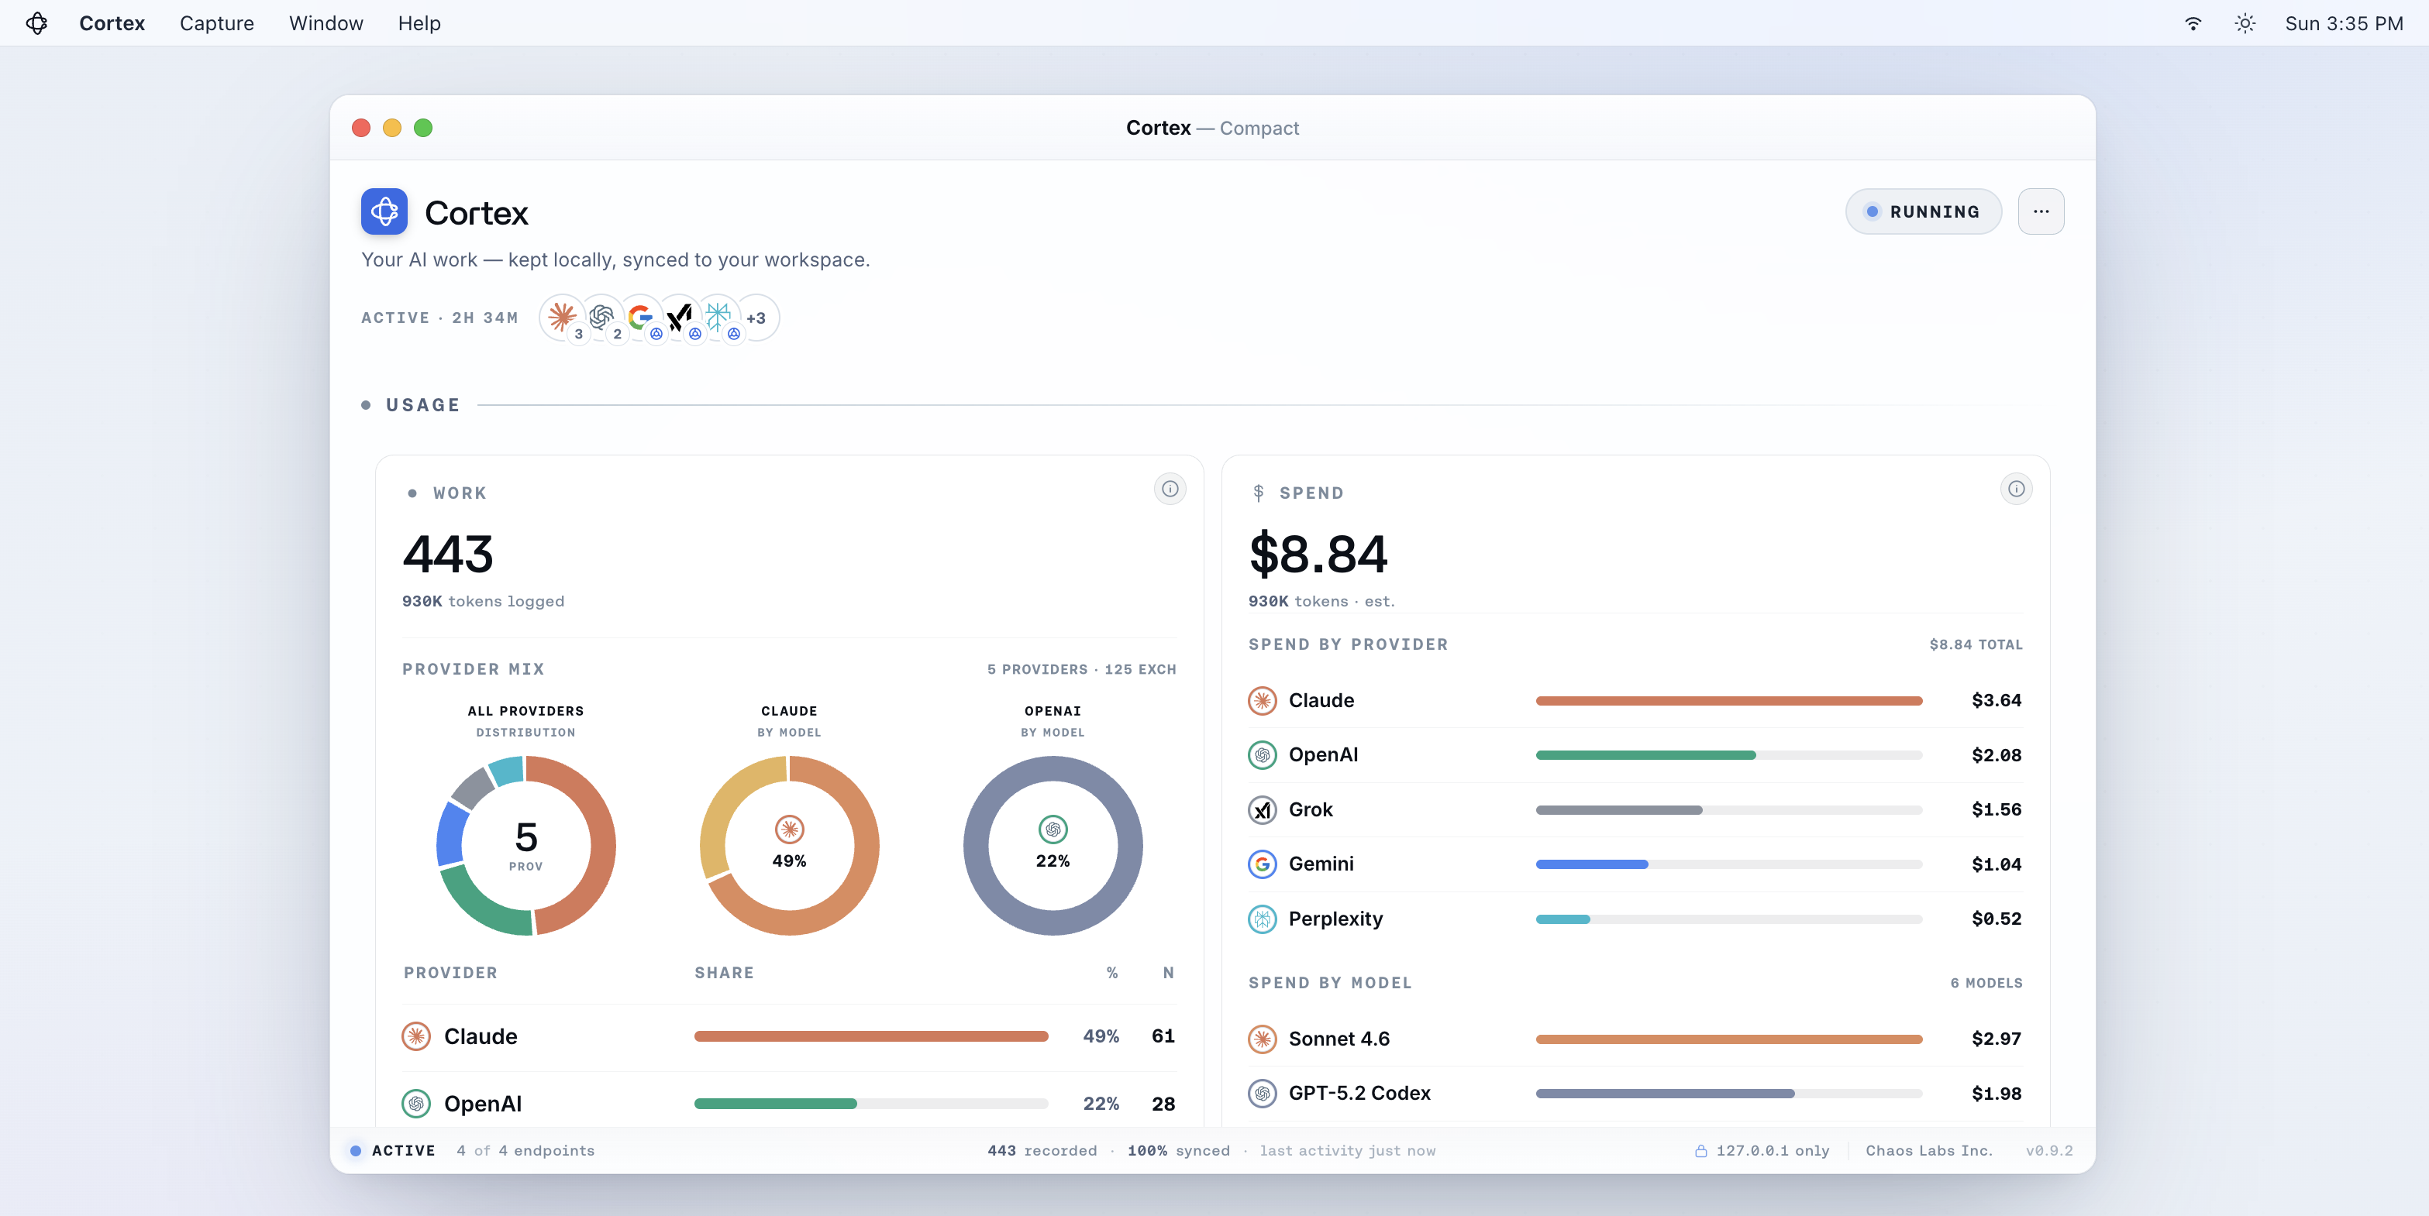Click the blue Cortex logo beside the heading

click(384, 211)
